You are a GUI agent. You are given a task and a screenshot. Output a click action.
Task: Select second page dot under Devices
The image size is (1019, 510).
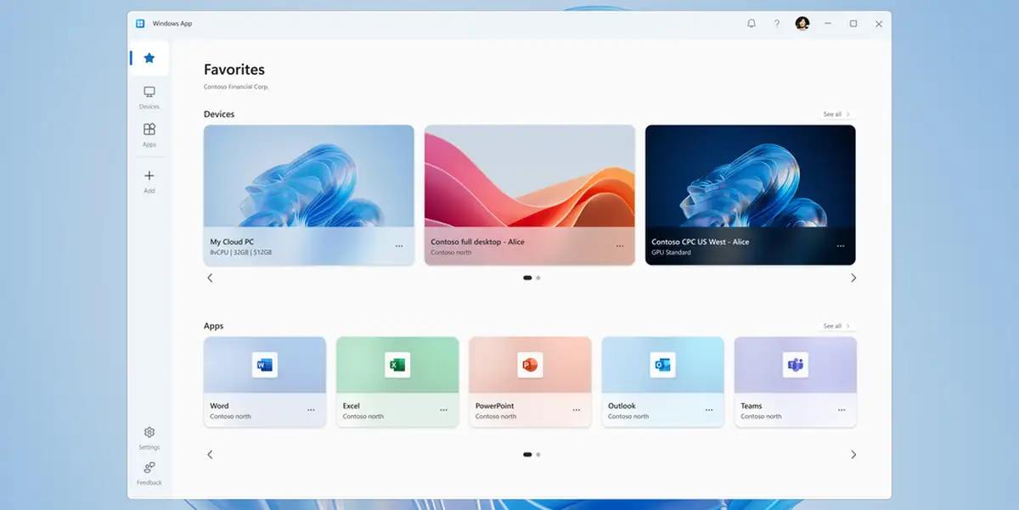click(538, 277)
